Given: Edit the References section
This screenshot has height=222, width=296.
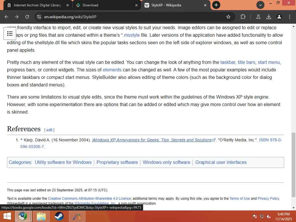Looking at the screenshot, I should click(x=49, y=130).
